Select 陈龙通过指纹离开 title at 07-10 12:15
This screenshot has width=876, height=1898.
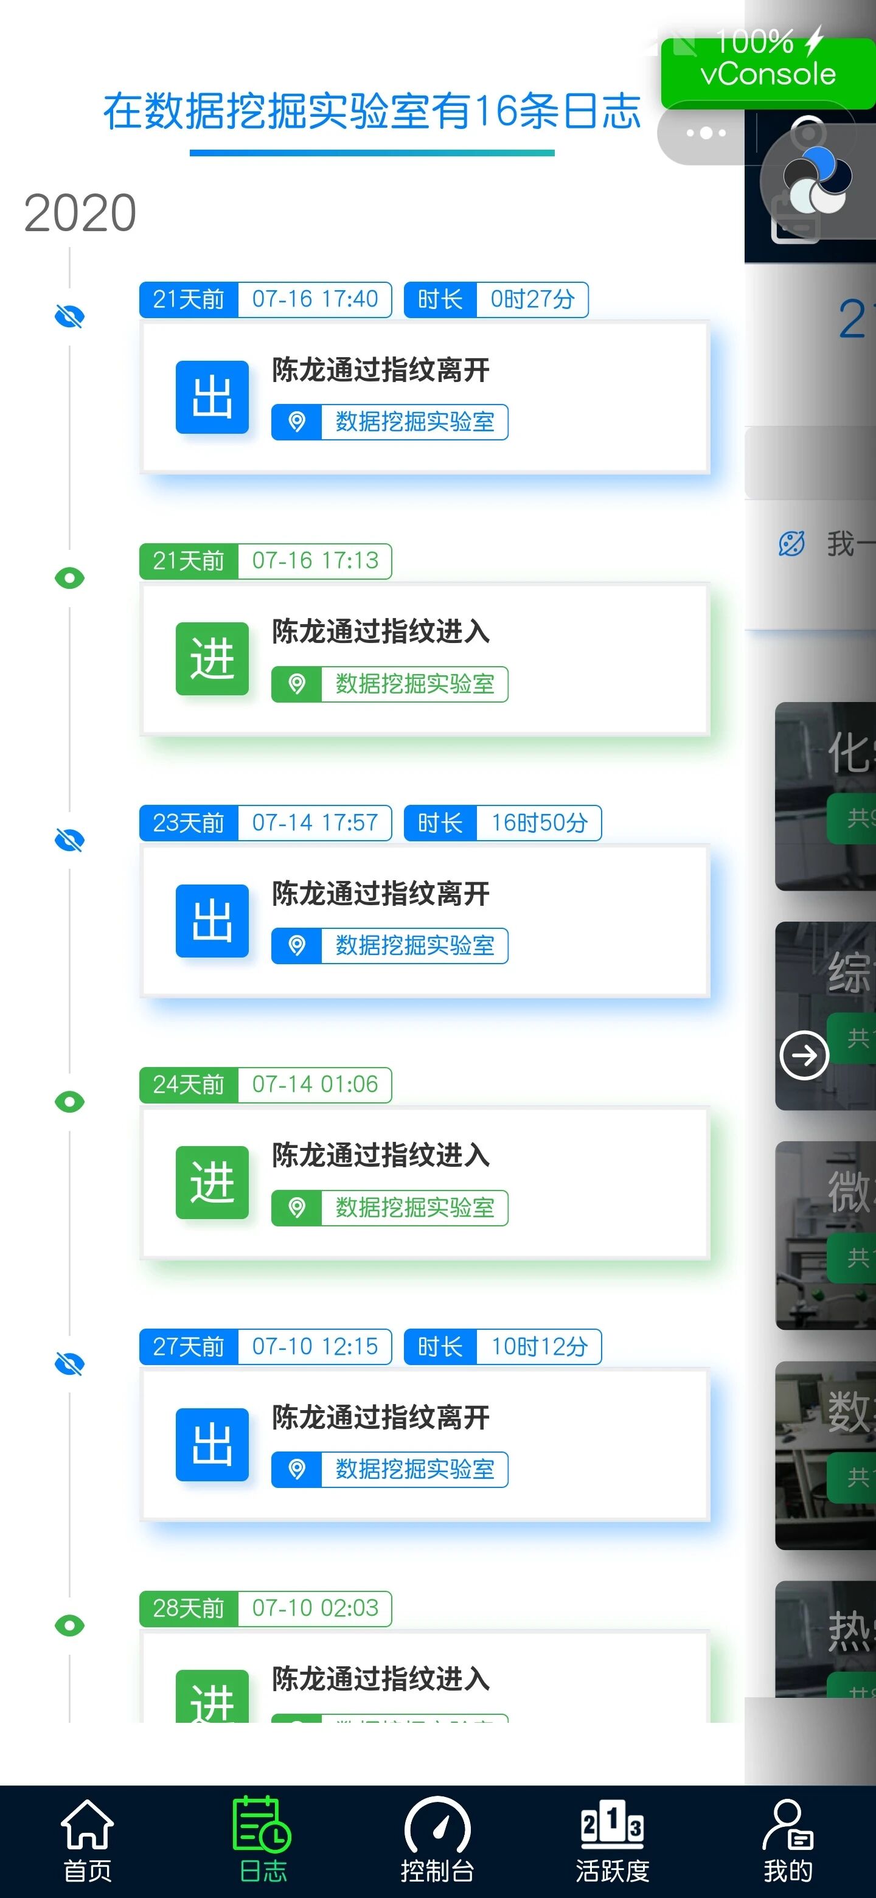[x=381, y=1417]
